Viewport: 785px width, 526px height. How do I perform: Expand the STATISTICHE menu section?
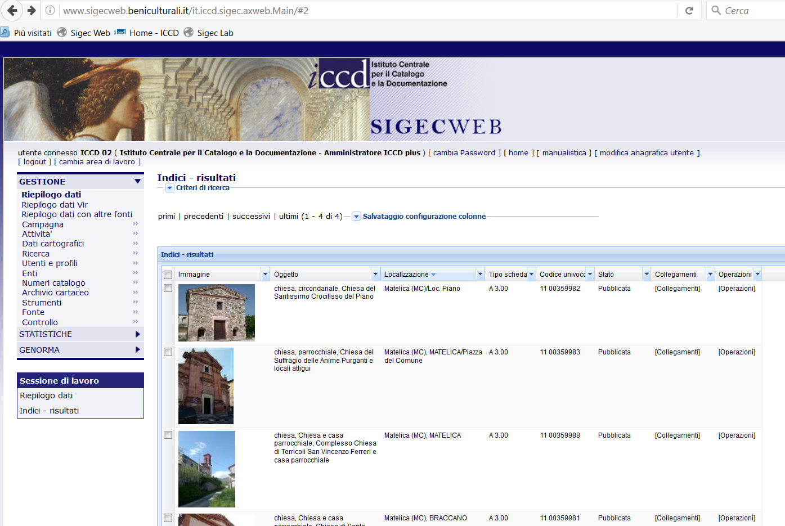coord(138,334)
